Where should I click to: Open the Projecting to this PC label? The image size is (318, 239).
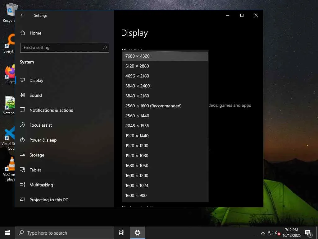pos(49,200)
